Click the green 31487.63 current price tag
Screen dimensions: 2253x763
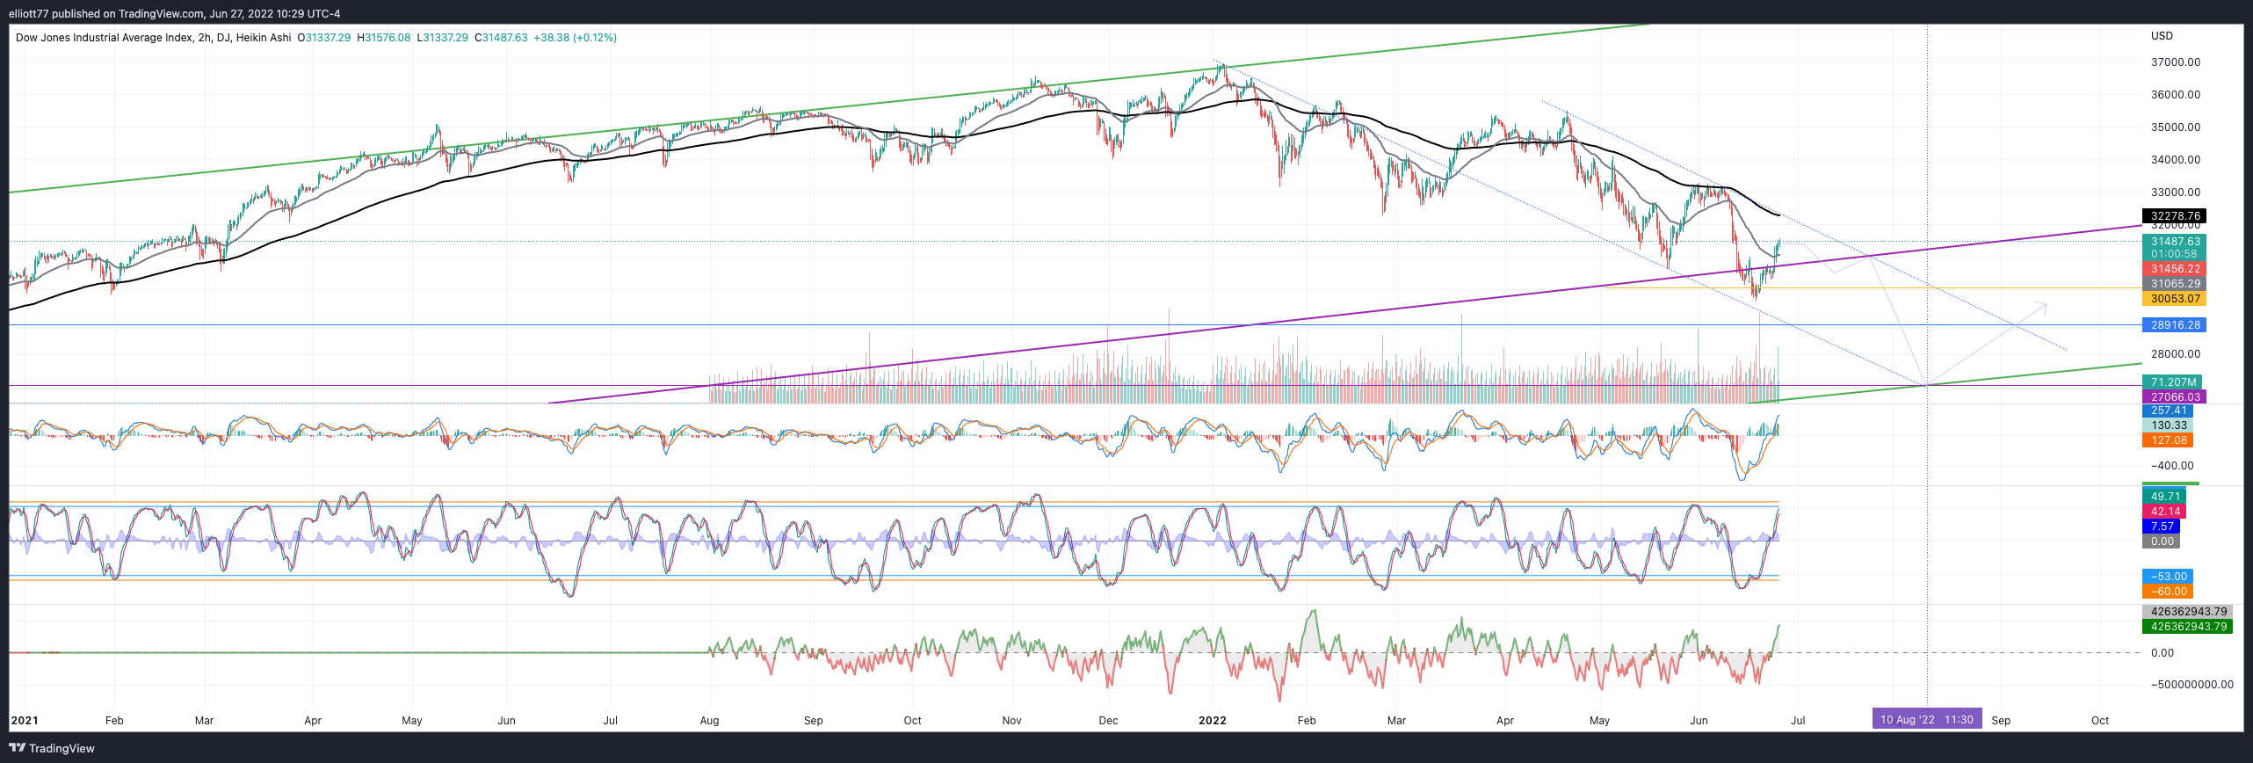click(2175, 242)
